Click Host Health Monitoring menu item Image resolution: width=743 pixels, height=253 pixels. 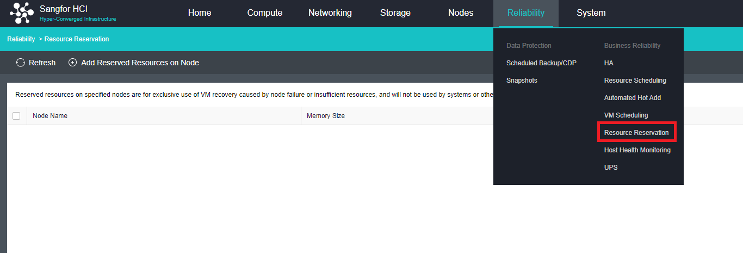[x=637, y=150]
